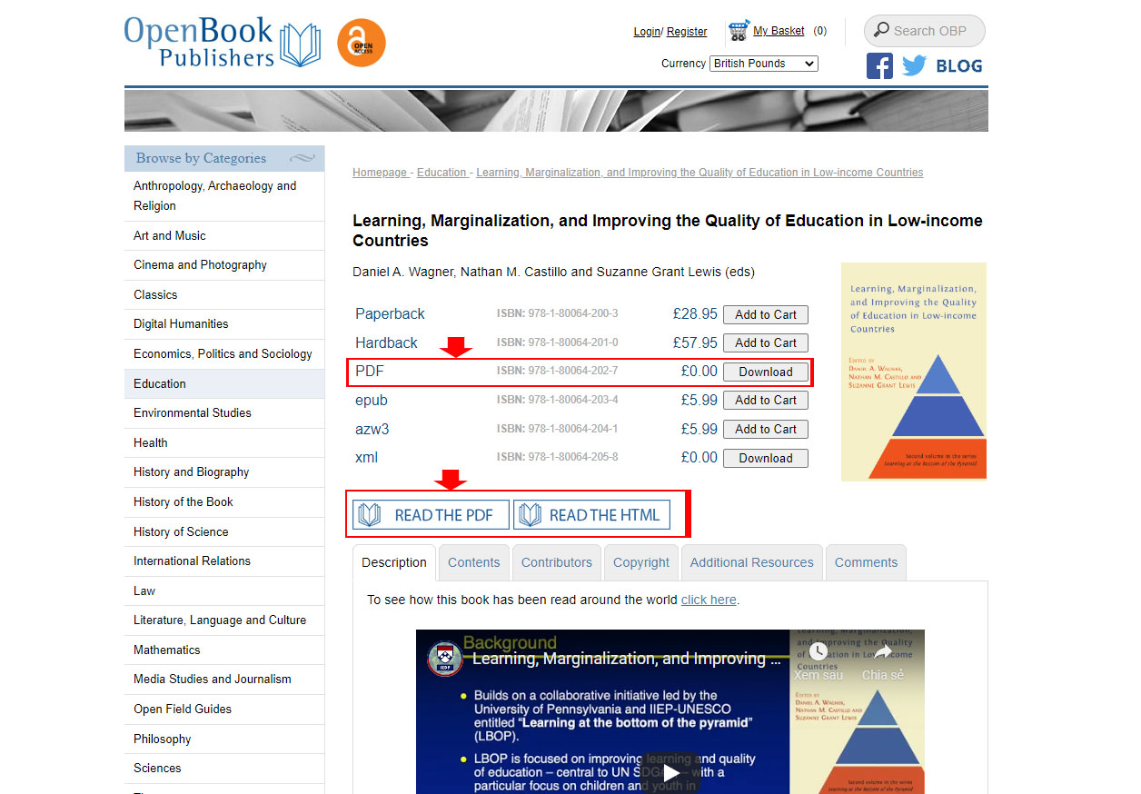Download the PDF edition
The width and height of the screenshot is (1141, 794).
click(766, 372)
